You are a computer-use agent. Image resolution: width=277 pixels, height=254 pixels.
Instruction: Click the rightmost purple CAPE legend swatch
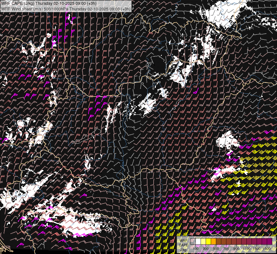269,242
